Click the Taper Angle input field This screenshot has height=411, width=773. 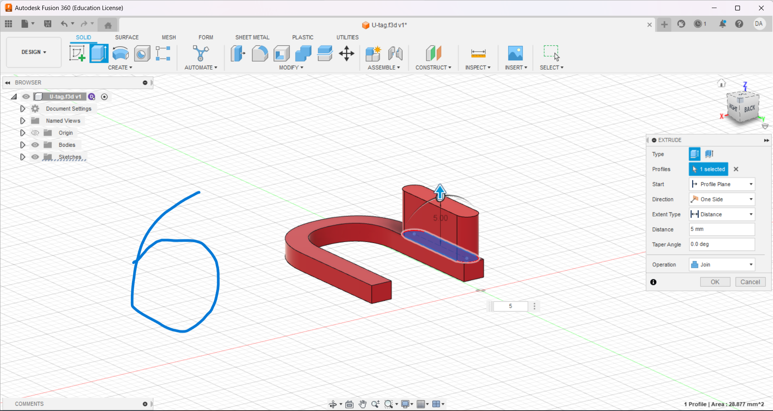coord(721,244)
